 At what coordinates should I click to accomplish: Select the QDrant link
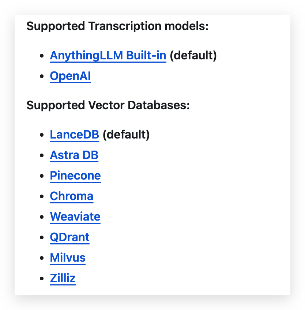(x=69, y=237)
